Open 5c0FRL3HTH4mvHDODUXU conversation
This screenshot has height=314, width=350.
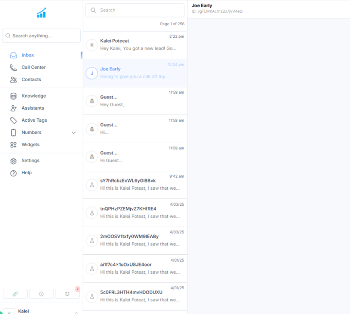tap(135, 297)
